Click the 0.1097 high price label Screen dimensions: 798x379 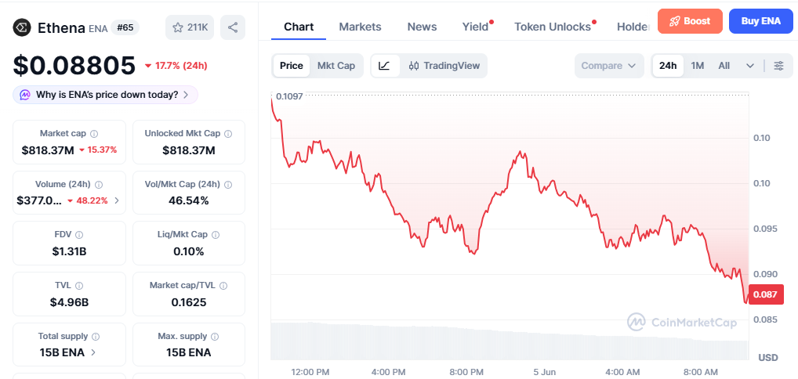(x=289, y=96)
